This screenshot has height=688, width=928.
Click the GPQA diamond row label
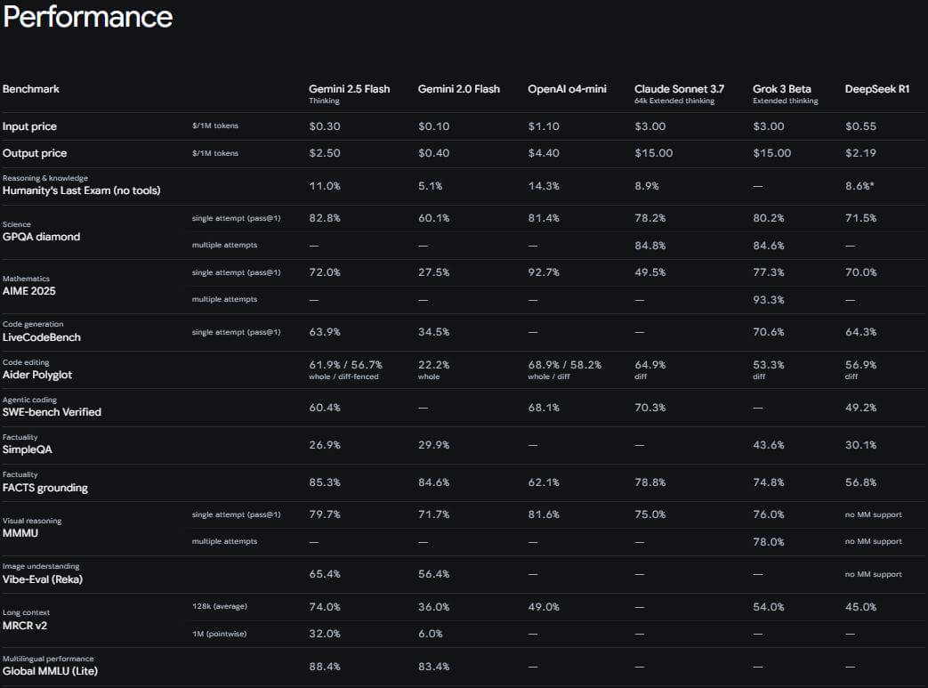[41, 237]
